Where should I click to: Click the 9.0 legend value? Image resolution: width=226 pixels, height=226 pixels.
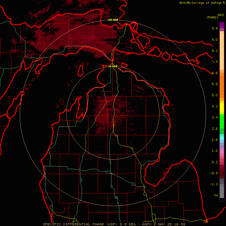coord(215,39)
